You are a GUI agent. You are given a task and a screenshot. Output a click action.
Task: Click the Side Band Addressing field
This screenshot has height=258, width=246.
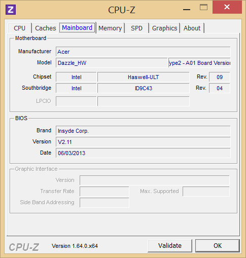(104, 203)
